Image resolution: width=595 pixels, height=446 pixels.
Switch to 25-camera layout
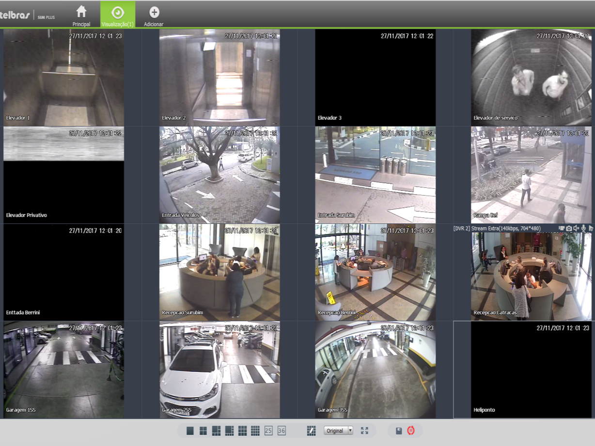coord(268,431)
